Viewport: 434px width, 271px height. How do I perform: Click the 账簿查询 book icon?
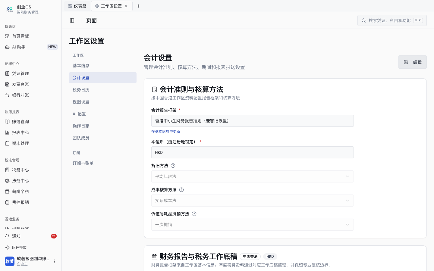click(x=7, y=122)
